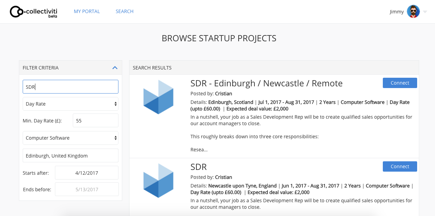Pick the Starts after date 4/12/2017

[x=87, y=173]
